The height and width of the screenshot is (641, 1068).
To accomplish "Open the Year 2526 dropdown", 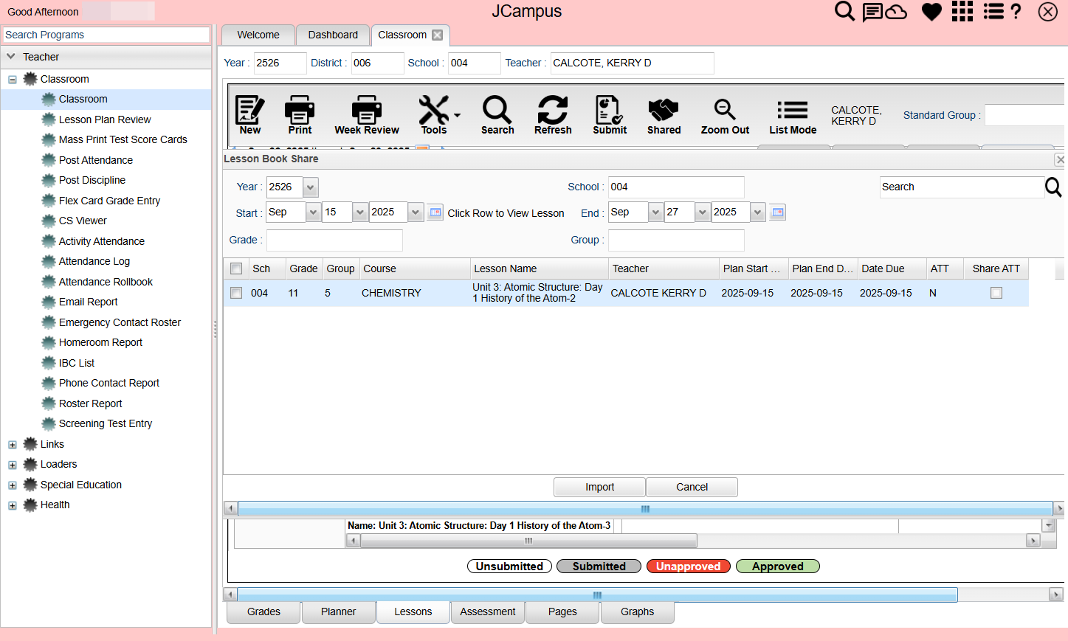I will 311,187.
